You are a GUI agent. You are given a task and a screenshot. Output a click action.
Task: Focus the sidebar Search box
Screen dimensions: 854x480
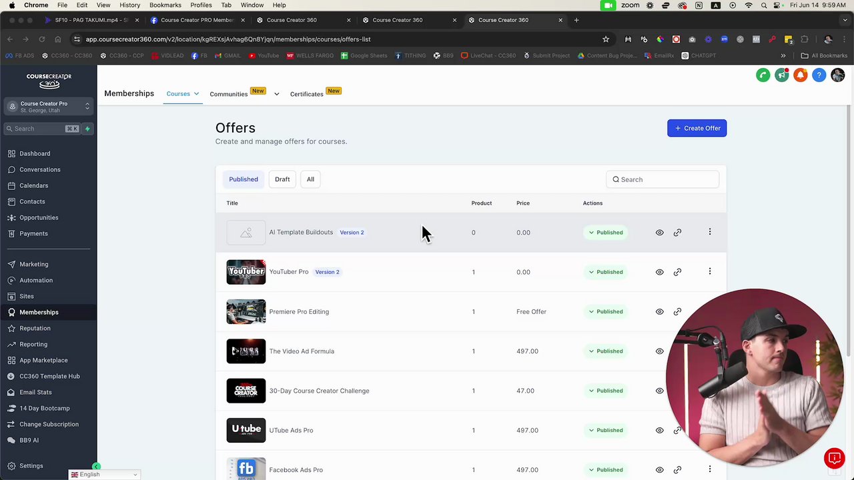pos(43,129)
